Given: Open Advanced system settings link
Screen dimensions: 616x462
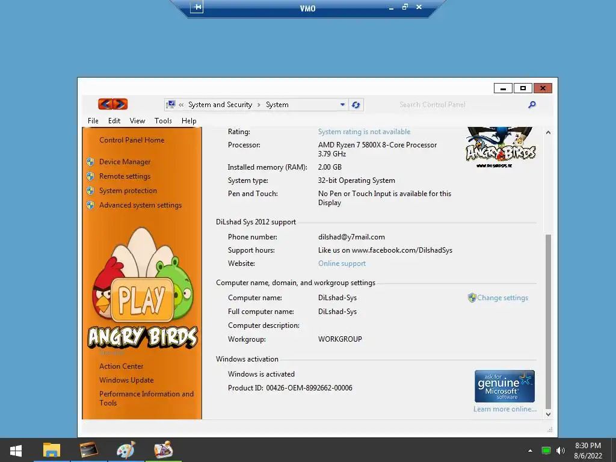Looking at the screenshot, I should pyautogui.click(x=141, y=205).
